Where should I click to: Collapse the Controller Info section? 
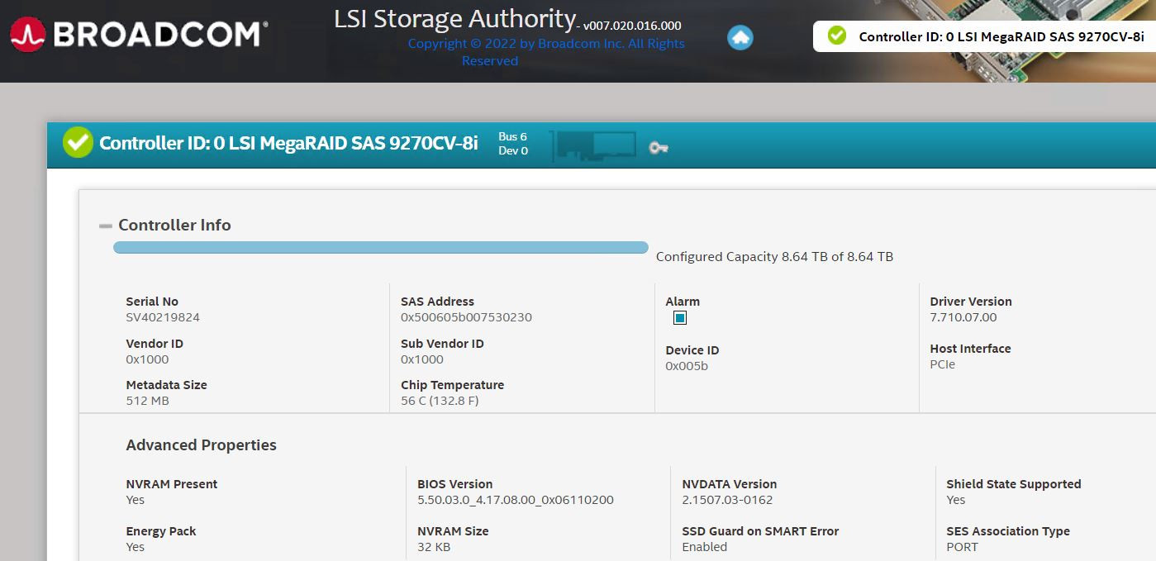point(106,224)
